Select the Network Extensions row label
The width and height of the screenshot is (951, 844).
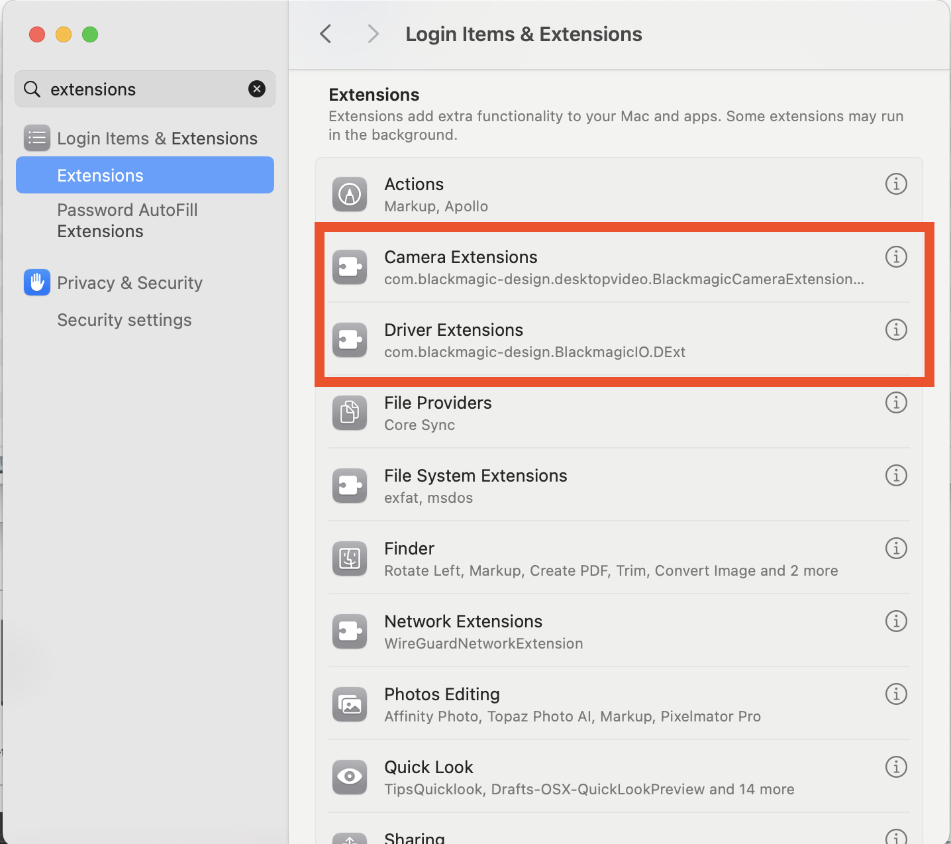(464, 621)
